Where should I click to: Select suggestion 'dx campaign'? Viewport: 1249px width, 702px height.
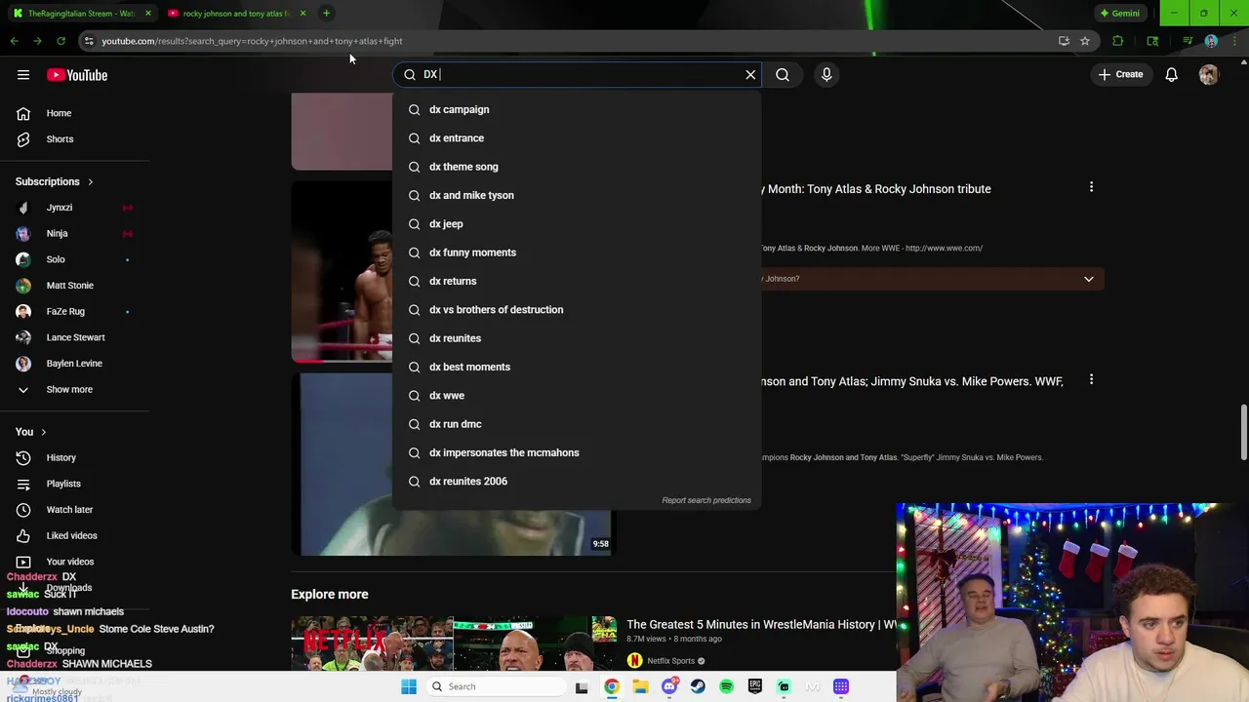coord(576,109)
